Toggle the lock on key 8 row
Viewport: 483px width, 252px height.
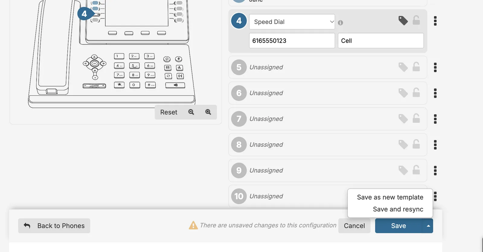(x=416, y=144)
